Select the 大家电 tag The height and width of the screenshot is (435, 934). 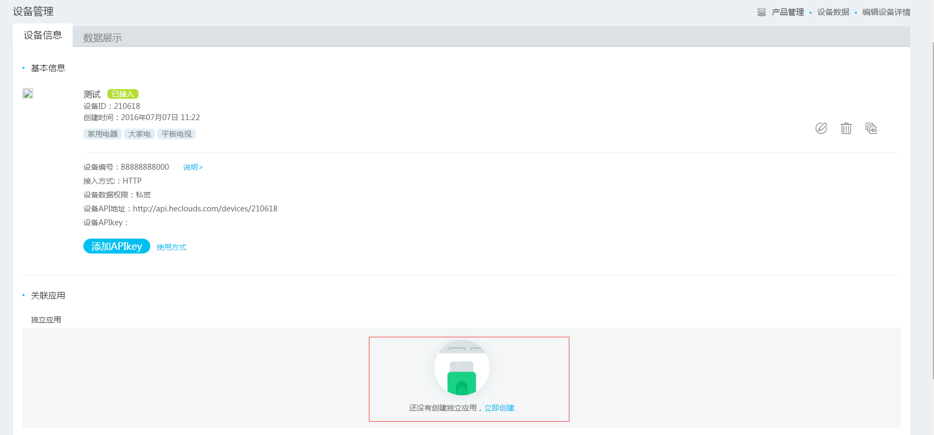click(x=140, y=134)
